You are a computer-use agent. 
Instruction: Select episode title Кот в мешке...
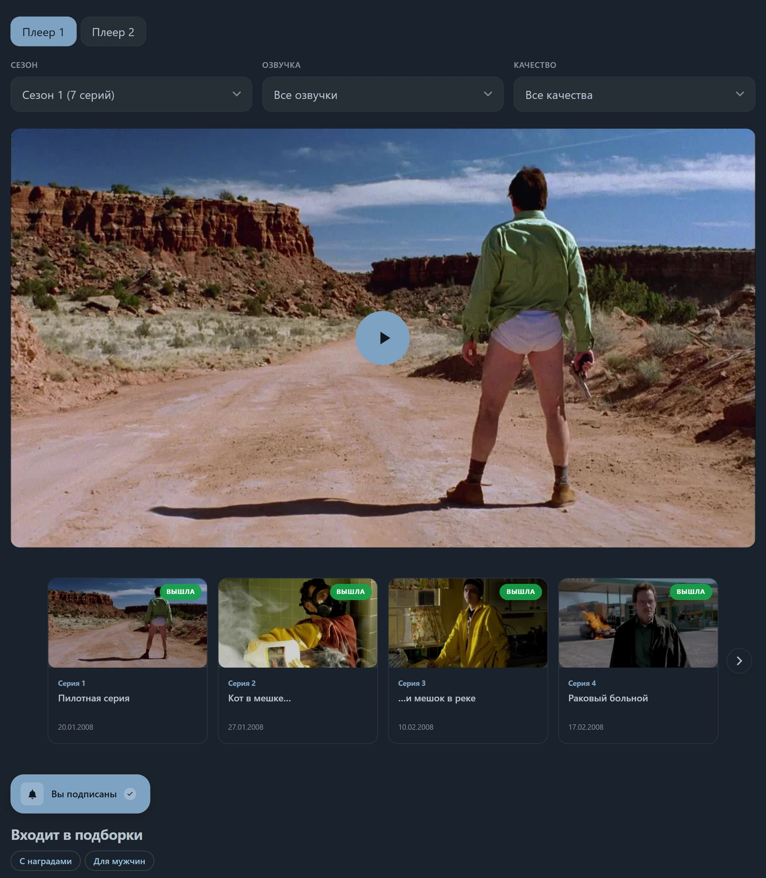259,698
